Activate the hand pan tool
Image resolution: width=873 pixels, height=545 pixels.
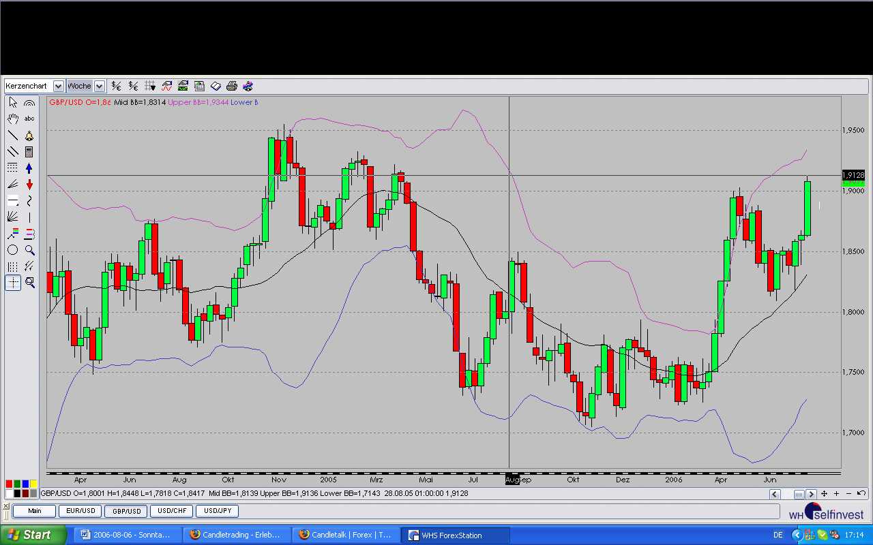pos(13,119)
